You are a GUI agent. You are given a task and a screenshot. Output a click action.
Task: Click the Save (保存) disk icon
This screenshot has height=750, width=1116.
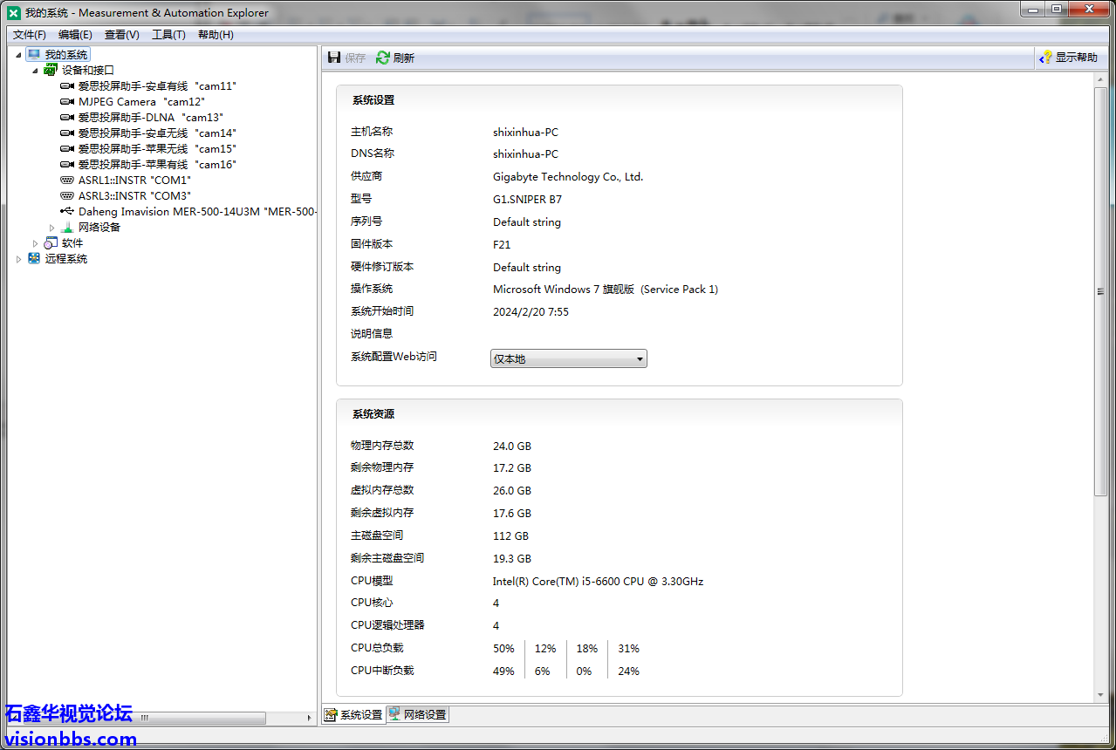point(334,58)
